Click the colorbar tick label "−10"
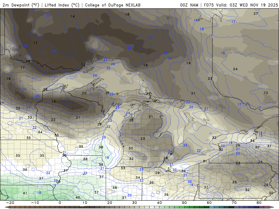279x209 pixels. [x=35, y=203]
